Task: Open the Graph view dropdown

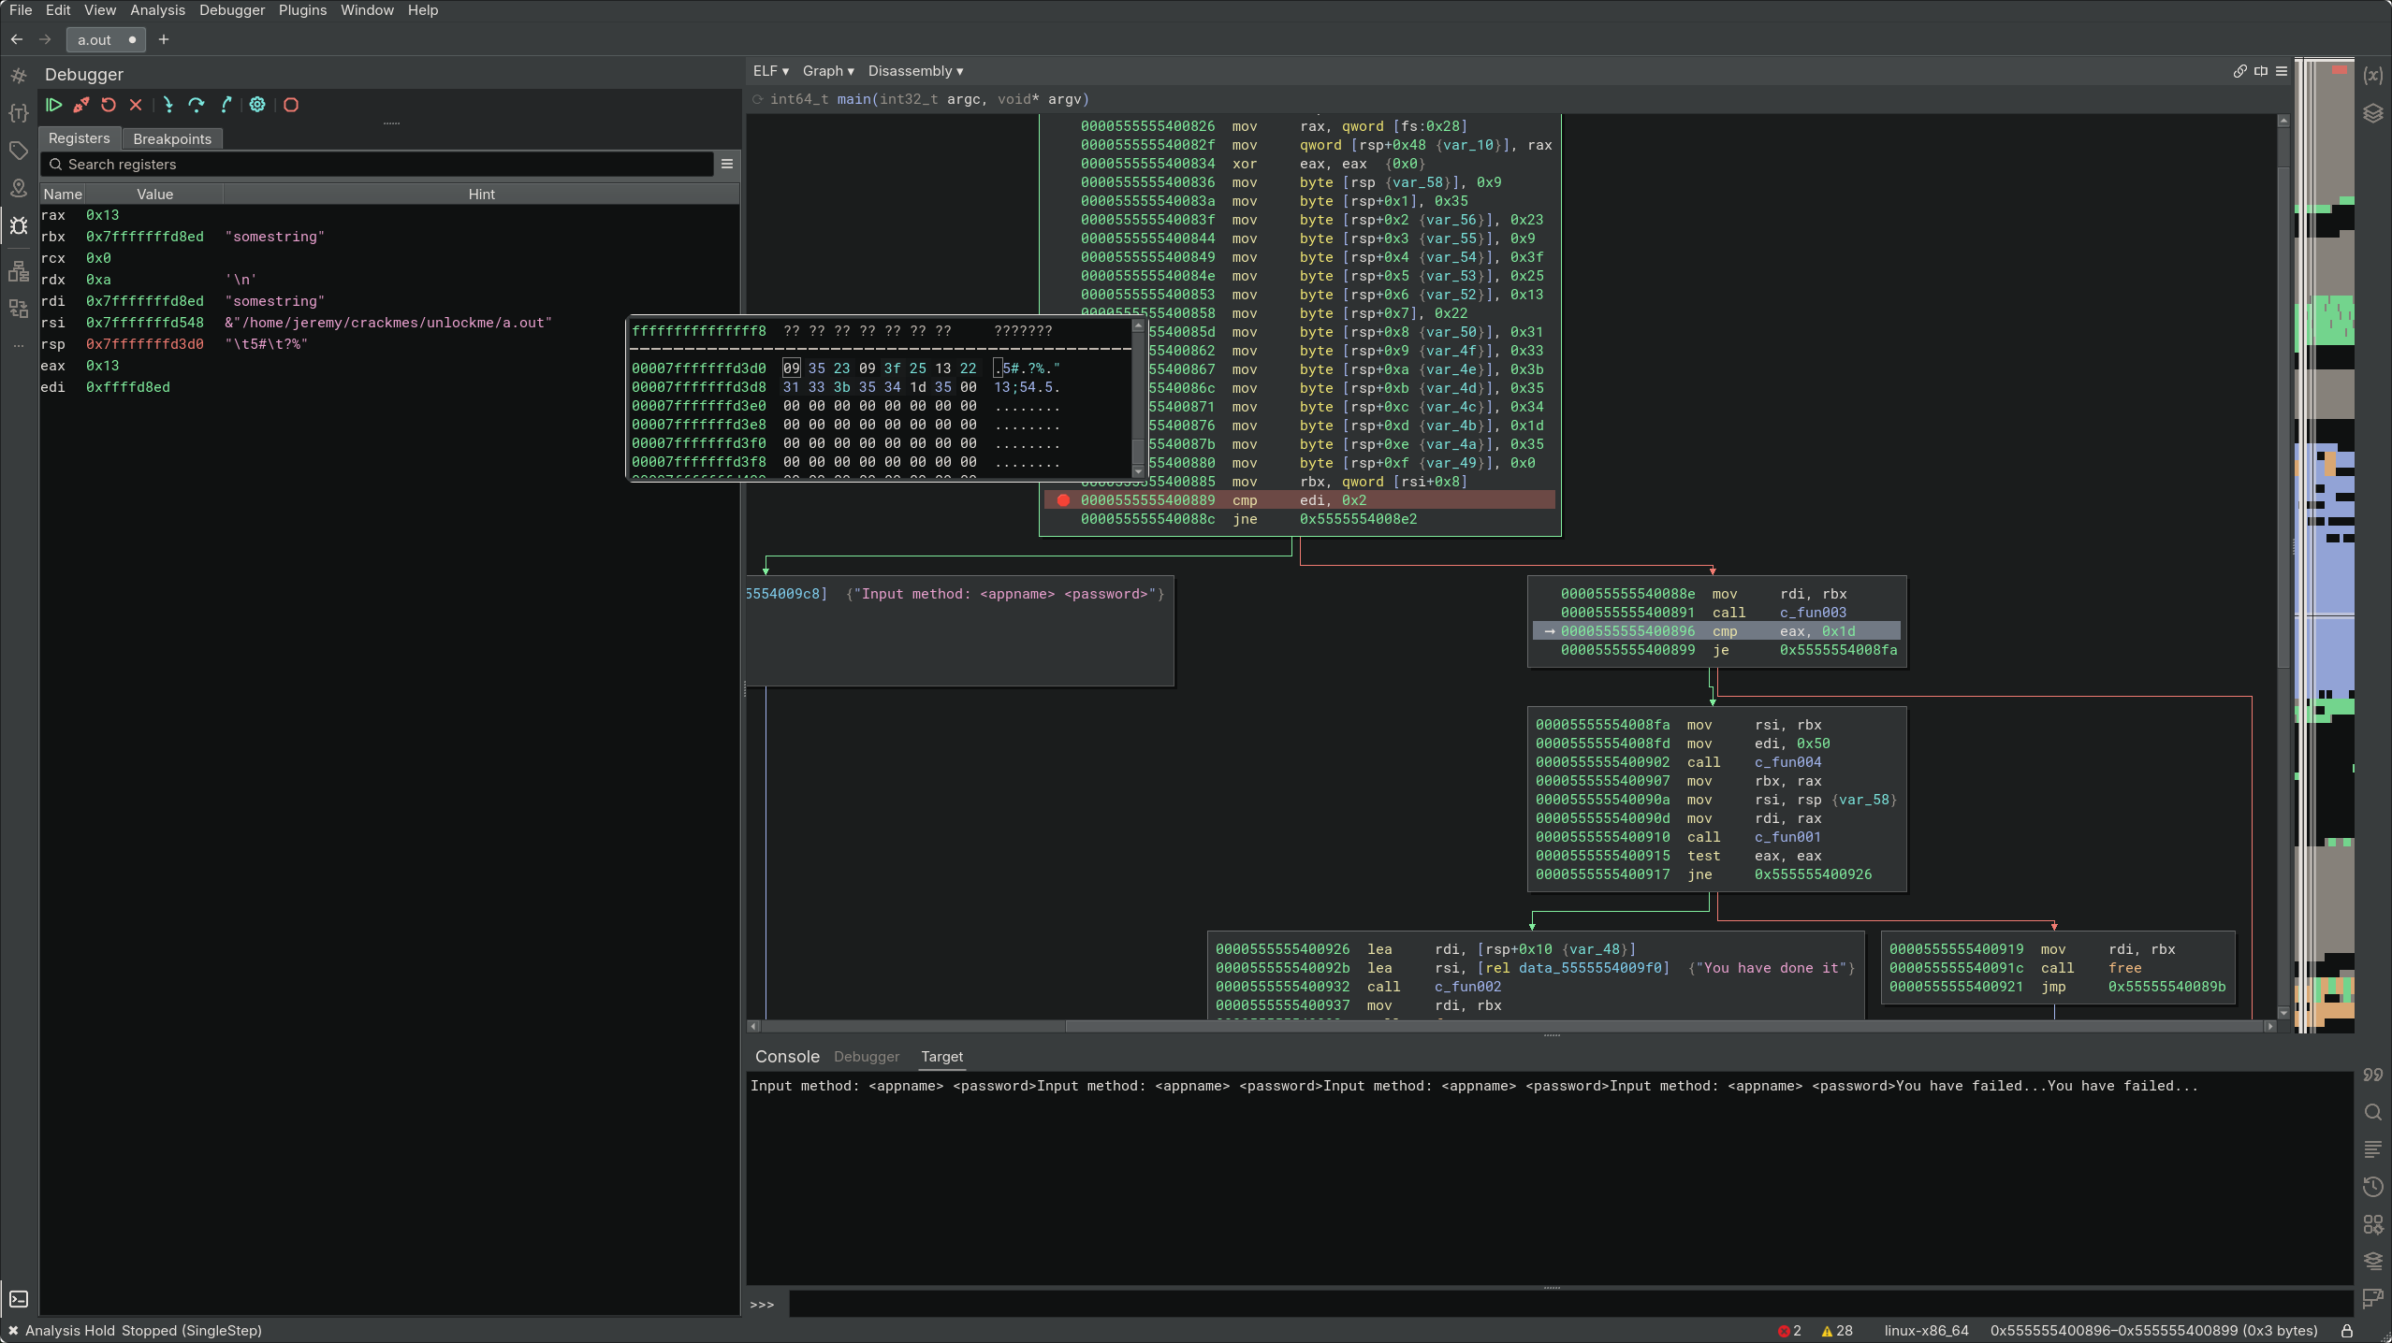Action: (x=827, y=71)
